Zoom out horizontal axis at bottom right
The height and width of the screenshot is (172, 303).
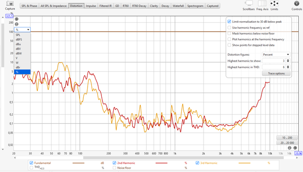[289, 148]
